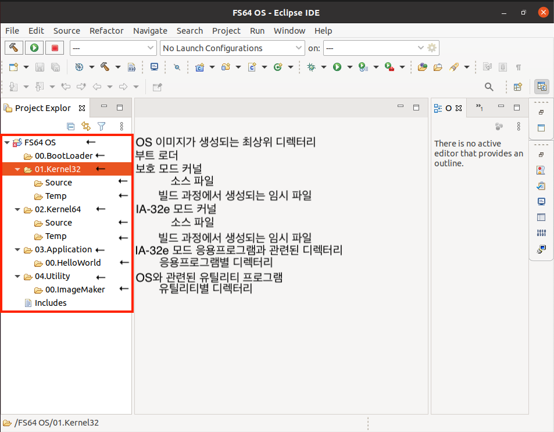Viewport: 554px width, 432px height.
Task: Click the toolbar hammer Build project icon
Action: coord(105,67)
